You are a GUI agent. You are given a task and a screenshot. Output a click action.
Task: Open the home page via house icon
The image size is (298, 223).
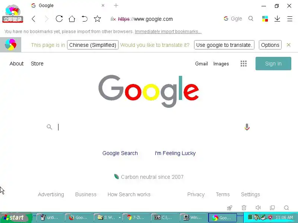point(72,19)
